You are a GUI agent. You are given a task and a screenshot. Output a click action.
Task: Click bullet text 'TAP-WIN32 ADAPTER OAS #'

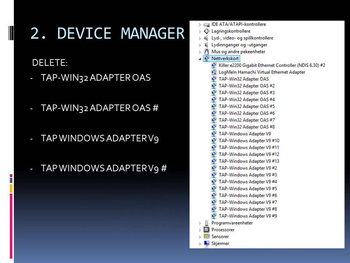(100, 108)
